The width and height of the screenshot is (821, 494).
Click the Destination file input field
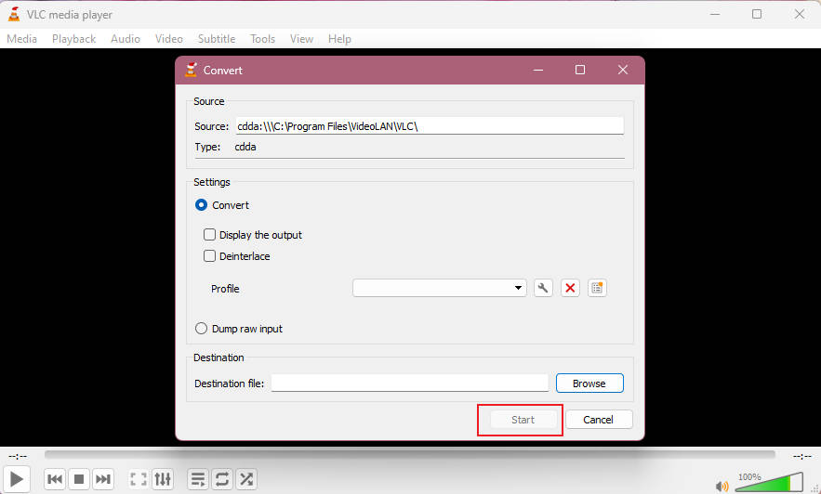point(409,383)
